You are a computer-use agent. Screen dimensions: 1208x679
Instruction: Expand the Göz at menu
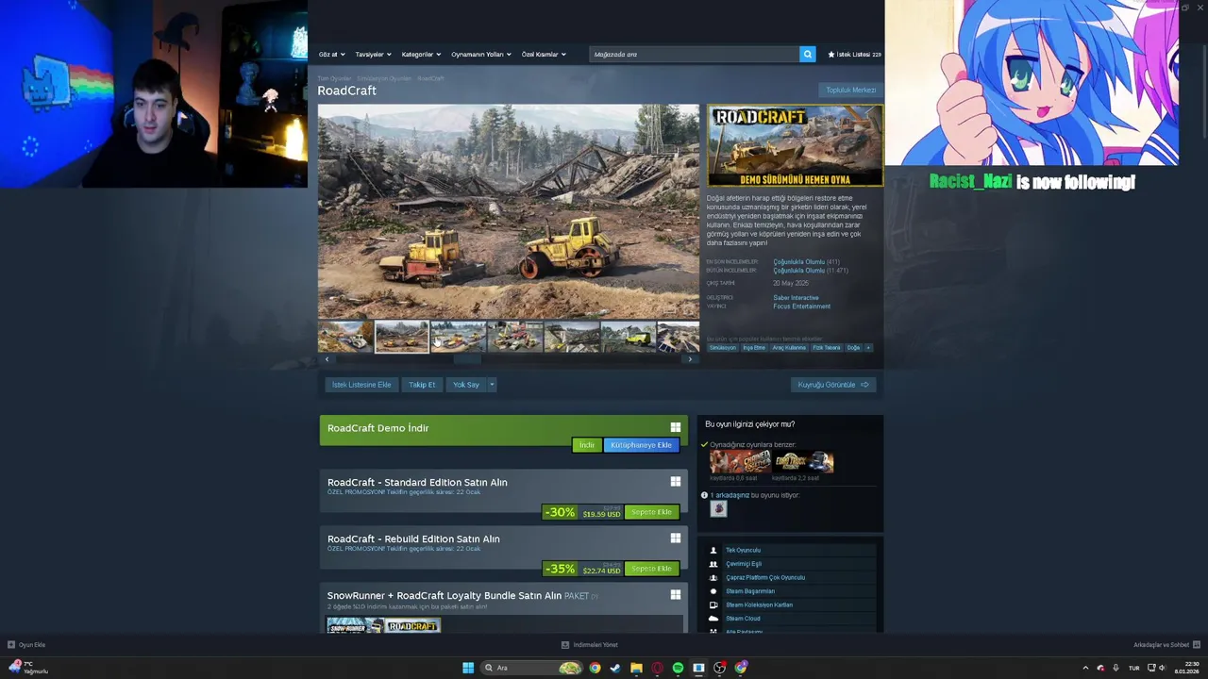tap(332, 55)
